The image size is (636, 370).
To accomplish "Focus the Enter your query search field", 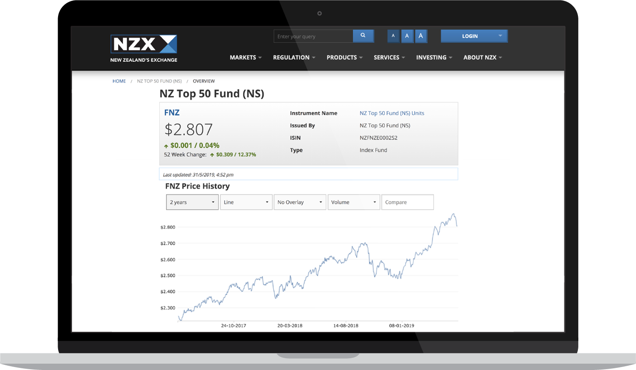I will pos(313,36).
